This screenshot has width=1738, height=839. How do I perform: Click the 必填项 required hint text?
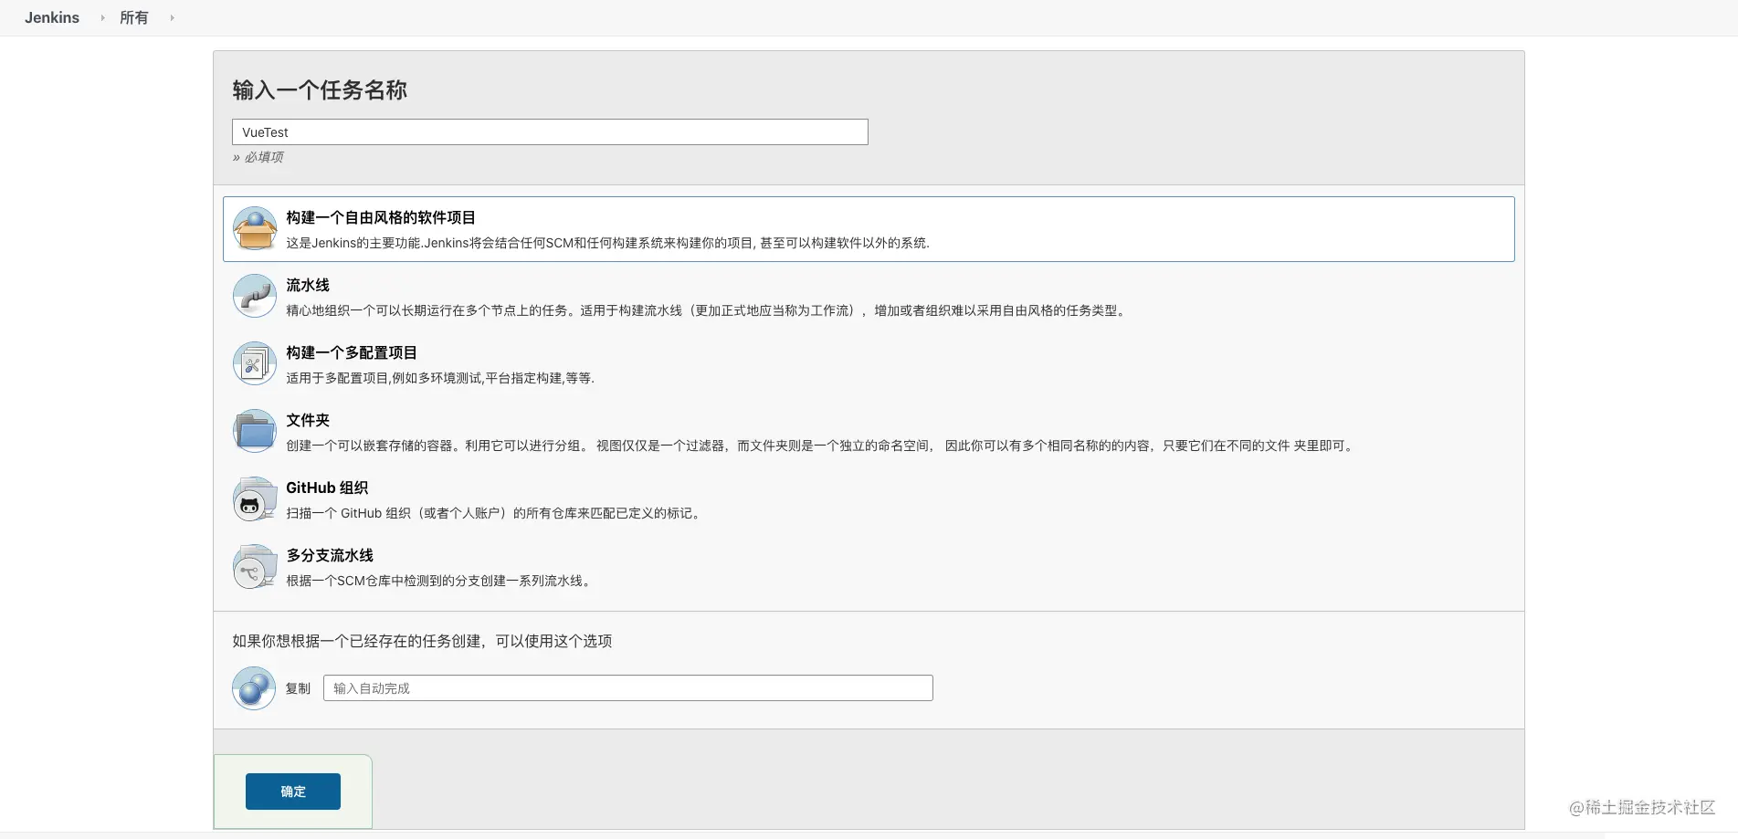click(264, 157)
